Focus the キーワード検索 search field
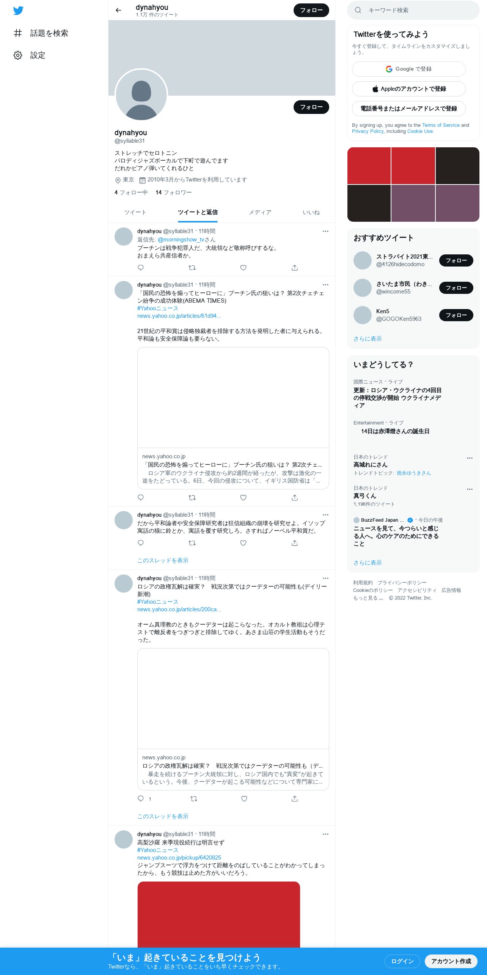The width and height of the screenshot is (487, 975). coord(413,10)
